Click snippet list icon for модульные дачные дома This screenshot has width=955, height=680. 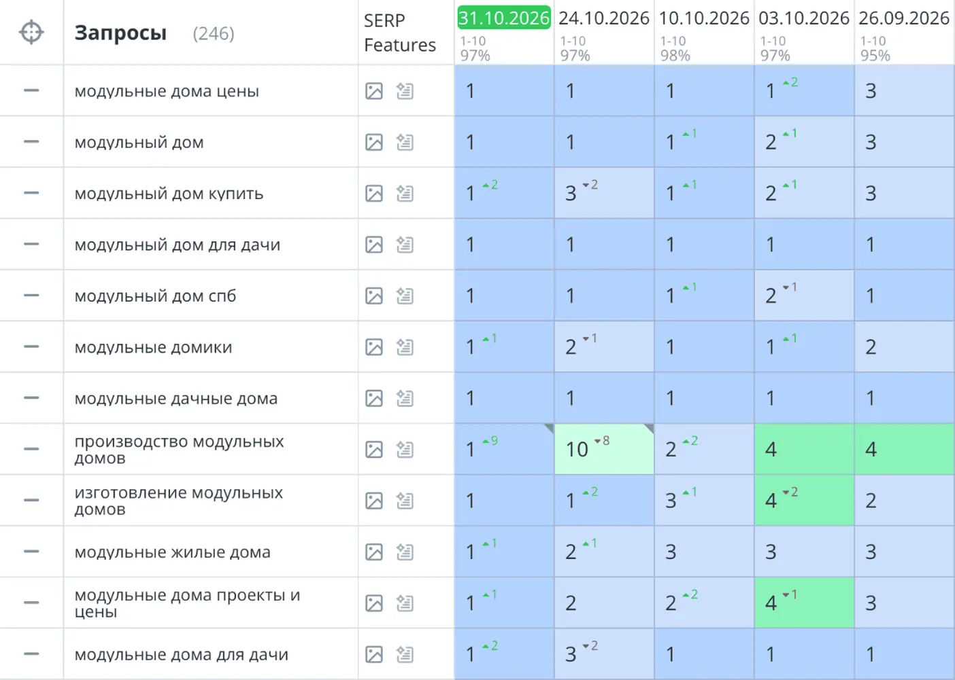click(405, 398)
